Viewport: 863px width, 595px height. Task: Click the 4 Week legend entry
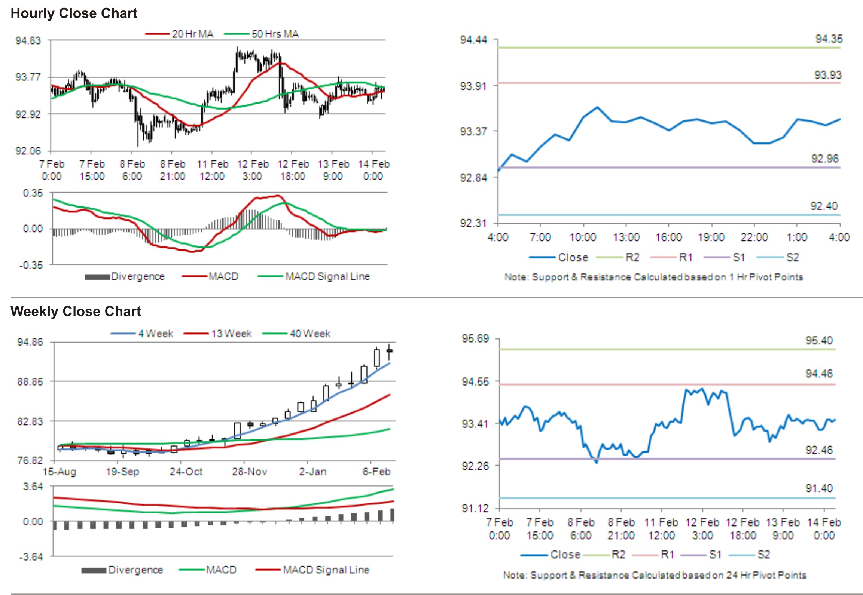[x=142, y=333]
